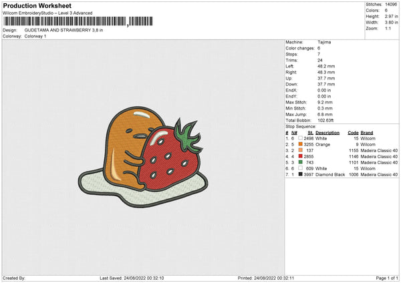Image resolution: width=401 pixels, height=283 pixels.
Task: Click the trims value '24'
Action: click(320, 60)
